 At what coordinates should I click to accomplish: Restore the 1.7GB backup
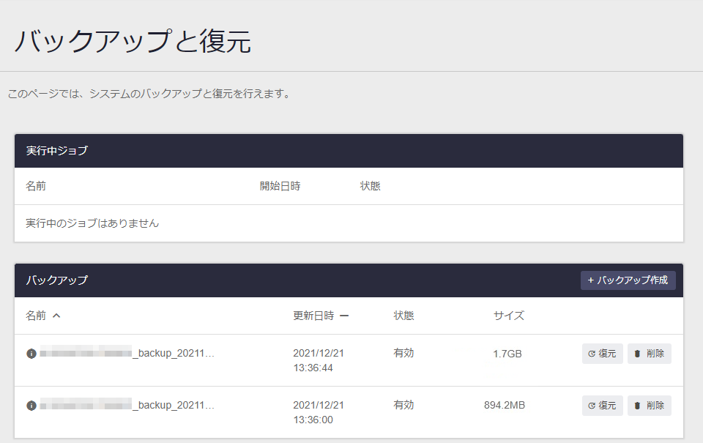[x=602, y=354]
